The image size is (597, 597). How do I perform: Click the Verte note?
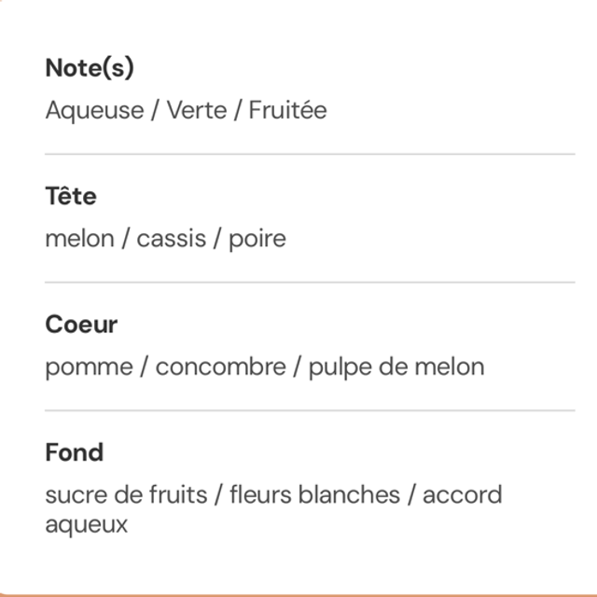pos(196,110)
